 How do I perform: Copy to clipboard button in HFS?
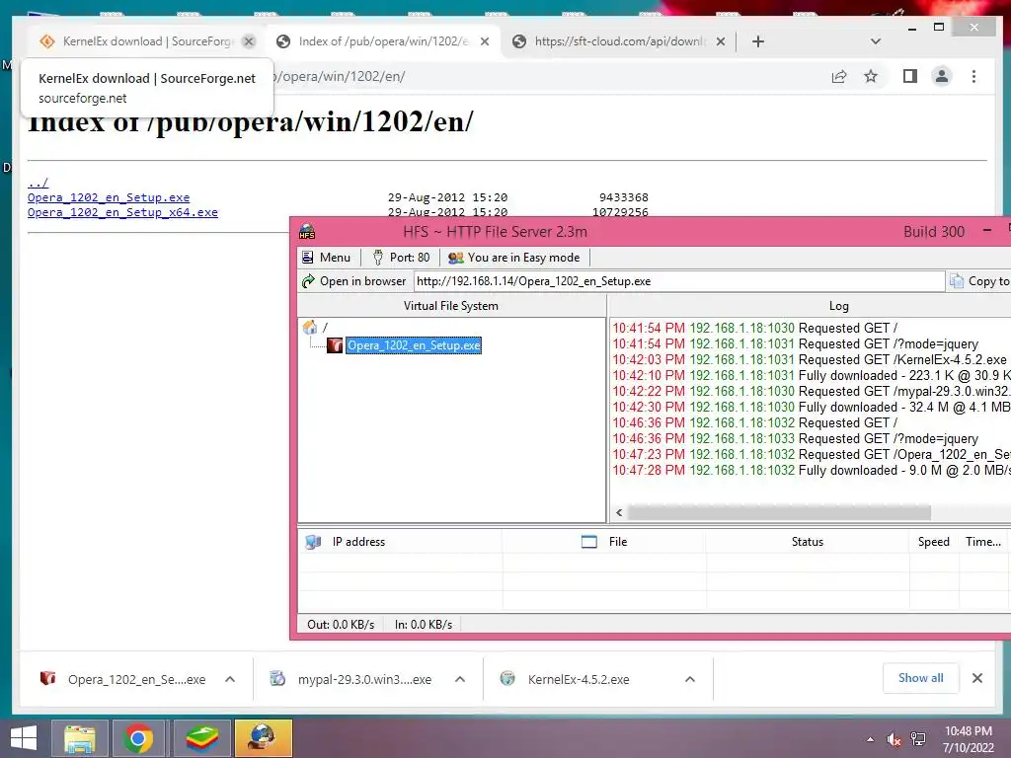coord(978,281)
